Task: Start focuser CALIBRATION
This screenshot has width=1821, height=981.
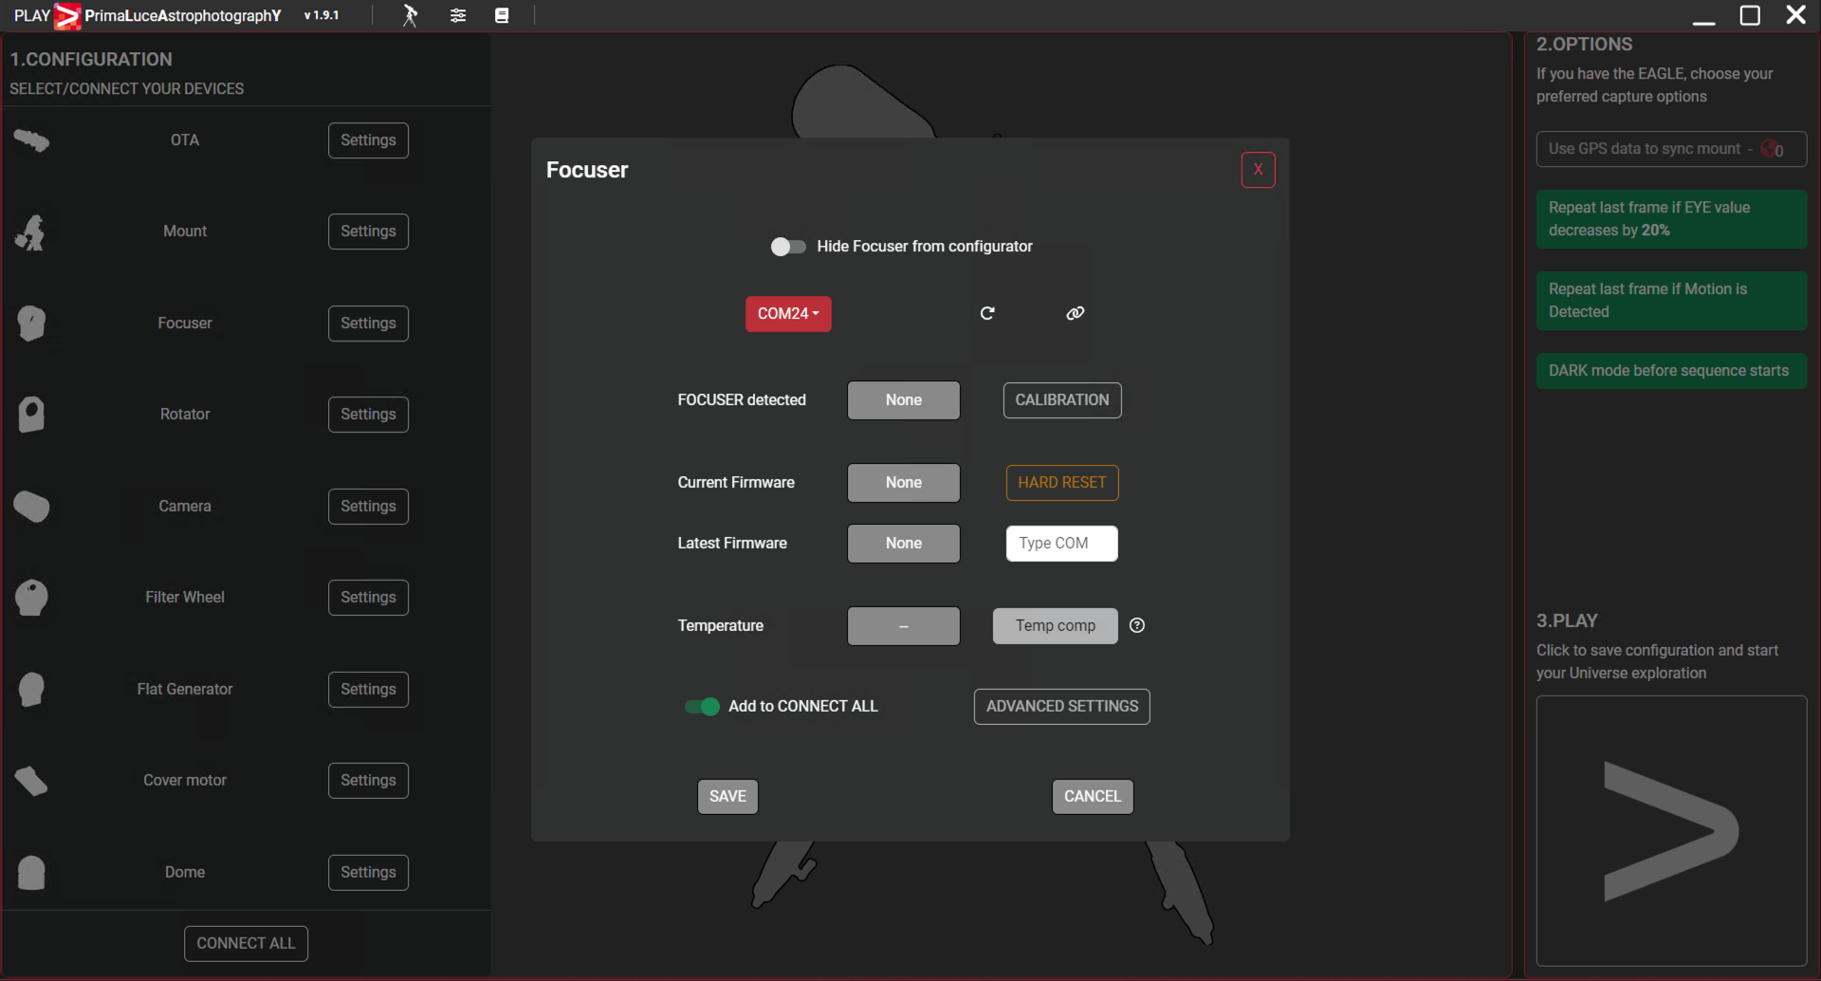Action: 1062,400
